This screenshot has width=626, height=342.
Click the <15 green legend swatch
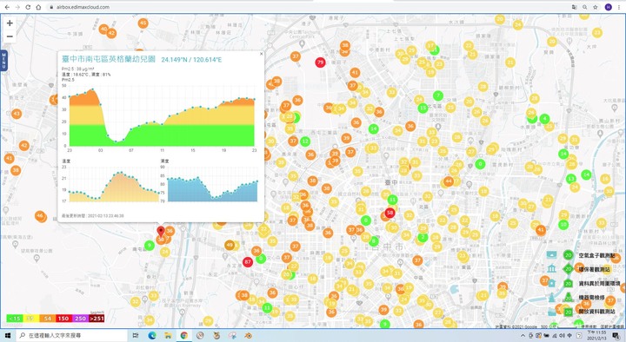15,318
